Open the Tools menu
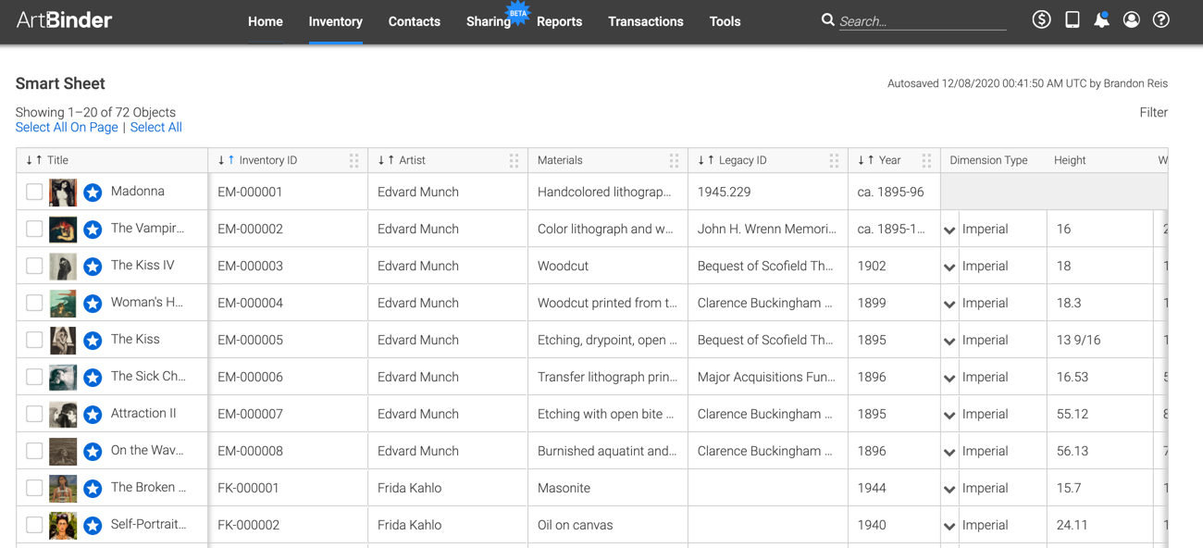 [725, 21]
